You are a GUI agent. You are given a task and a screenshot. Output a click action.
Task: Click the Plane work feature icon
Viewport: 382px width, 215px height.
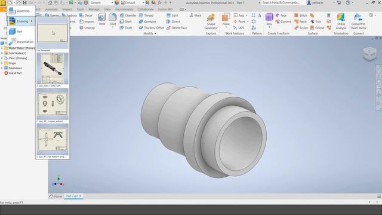226,18
